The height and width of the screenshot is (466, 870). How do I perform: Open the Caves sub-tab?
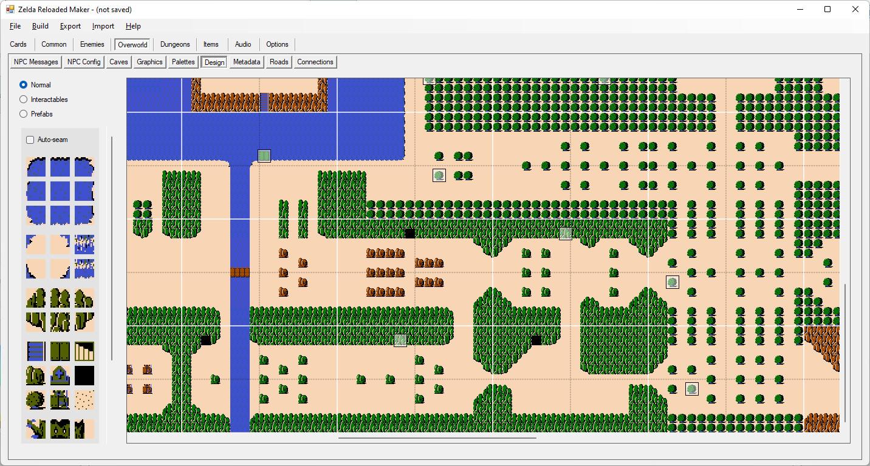(x=118, y=62)
